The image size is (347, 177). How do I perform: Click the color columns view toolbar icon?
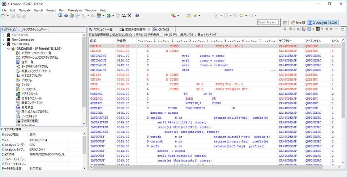(x=318, y=29)
